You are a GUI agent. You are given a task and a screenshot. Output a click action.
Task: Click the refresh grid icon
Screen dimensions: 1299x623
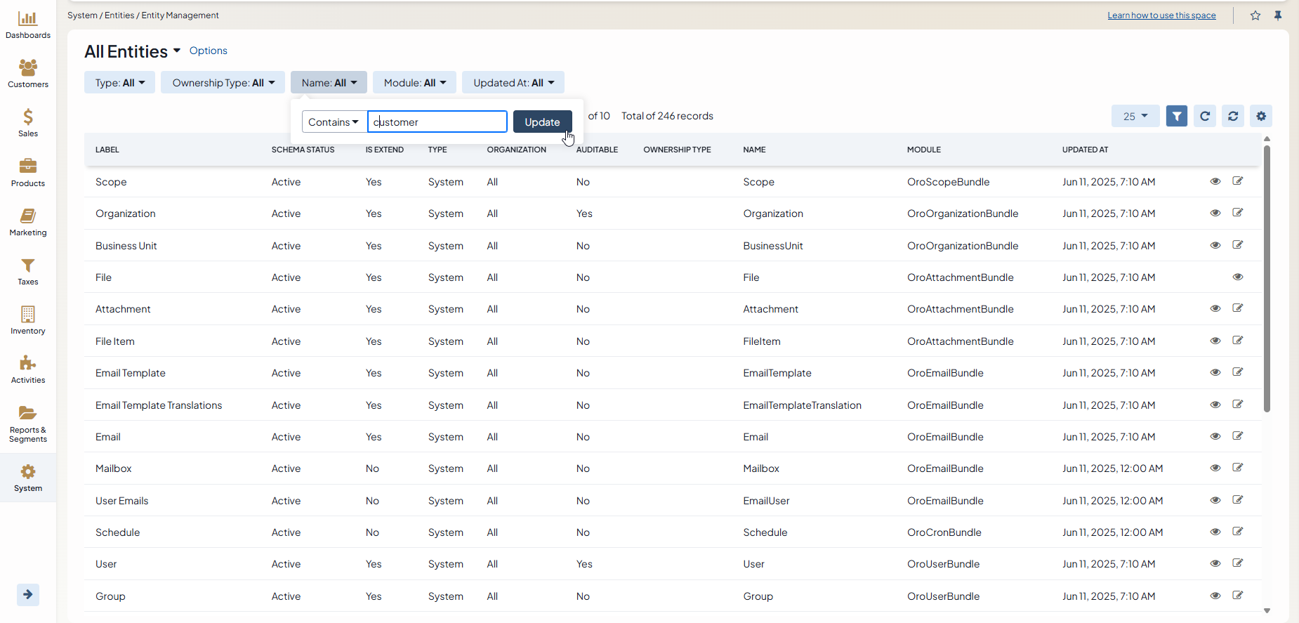coord(1205,117)
